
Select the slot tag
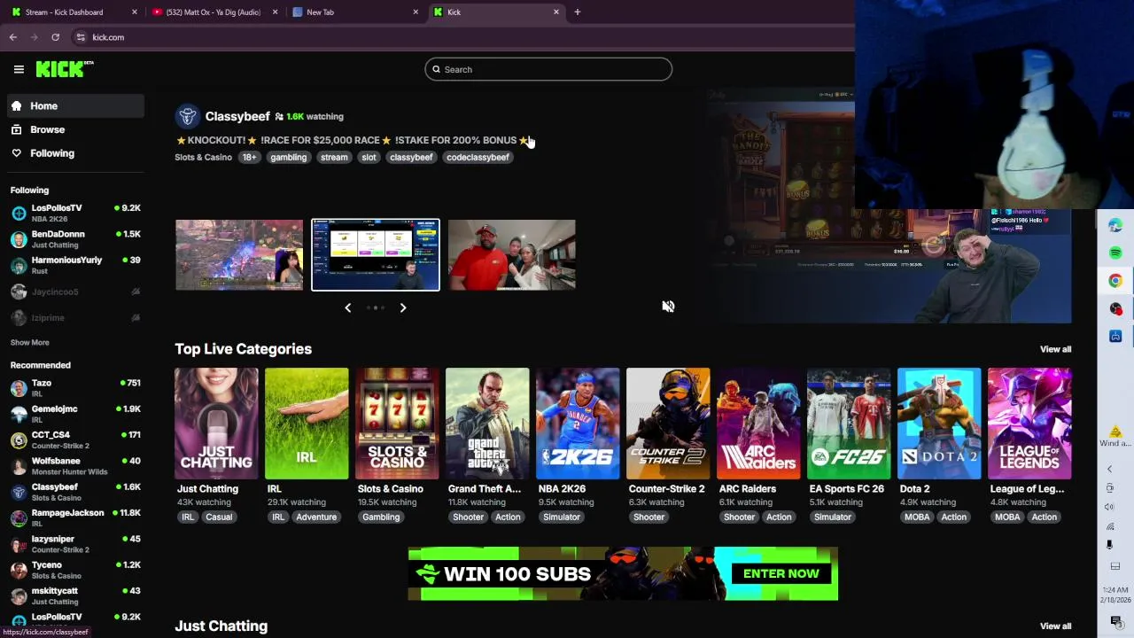click(369, 157)
